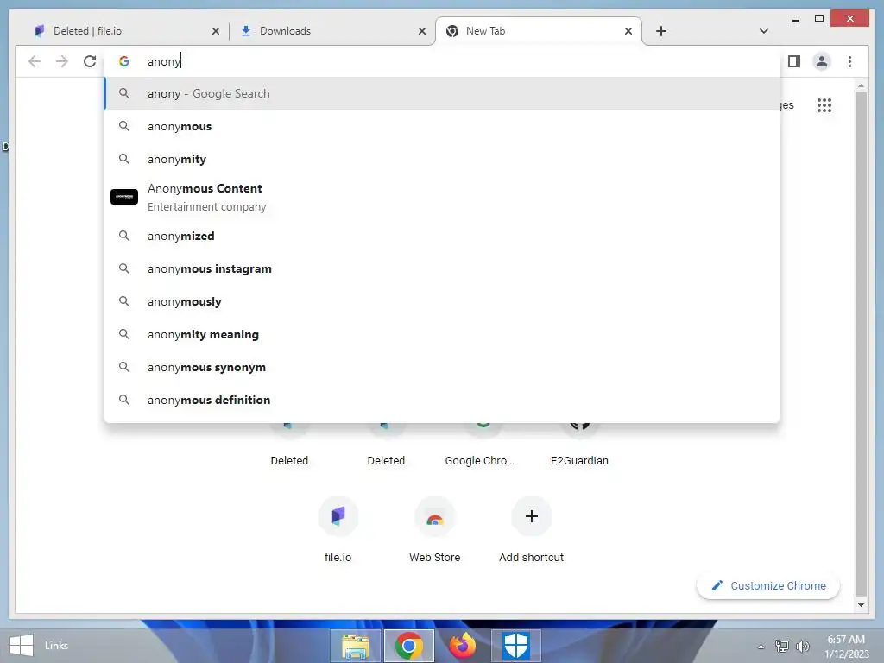Open the Google apps grid
Image resolution: width=884 pixels, height=663 pixels.
pyautogui.click(x=824, y=104)
